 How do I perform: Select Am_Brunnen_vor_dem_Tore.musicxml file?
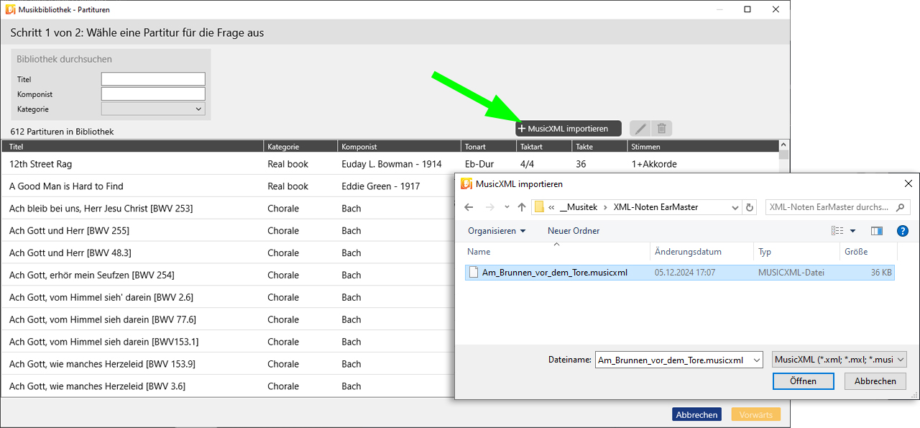[554, 273]
